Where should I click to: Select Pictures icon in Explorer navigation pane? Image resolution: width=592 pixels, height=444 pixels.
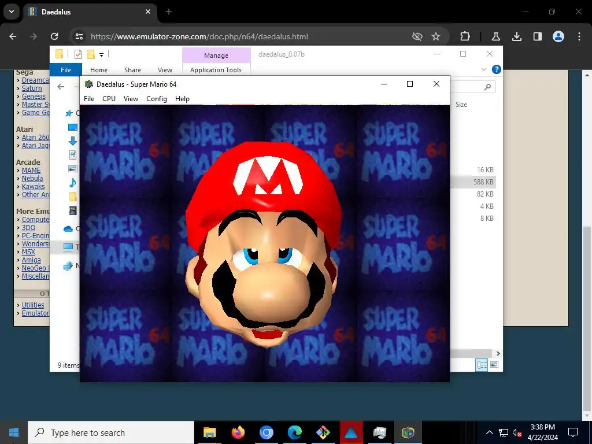[73, 169]
